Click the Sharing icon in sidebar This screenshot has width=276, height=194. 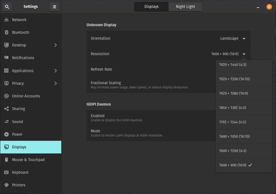[x=6, y=109]
